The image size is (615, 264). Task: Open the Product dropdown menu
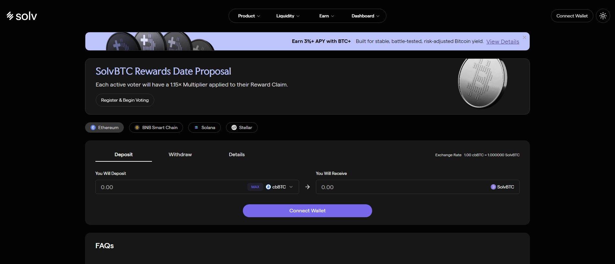click(x=249, y=16)
